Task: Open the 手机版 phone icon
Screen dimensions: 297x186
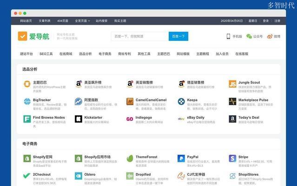Action: point(228,36)
